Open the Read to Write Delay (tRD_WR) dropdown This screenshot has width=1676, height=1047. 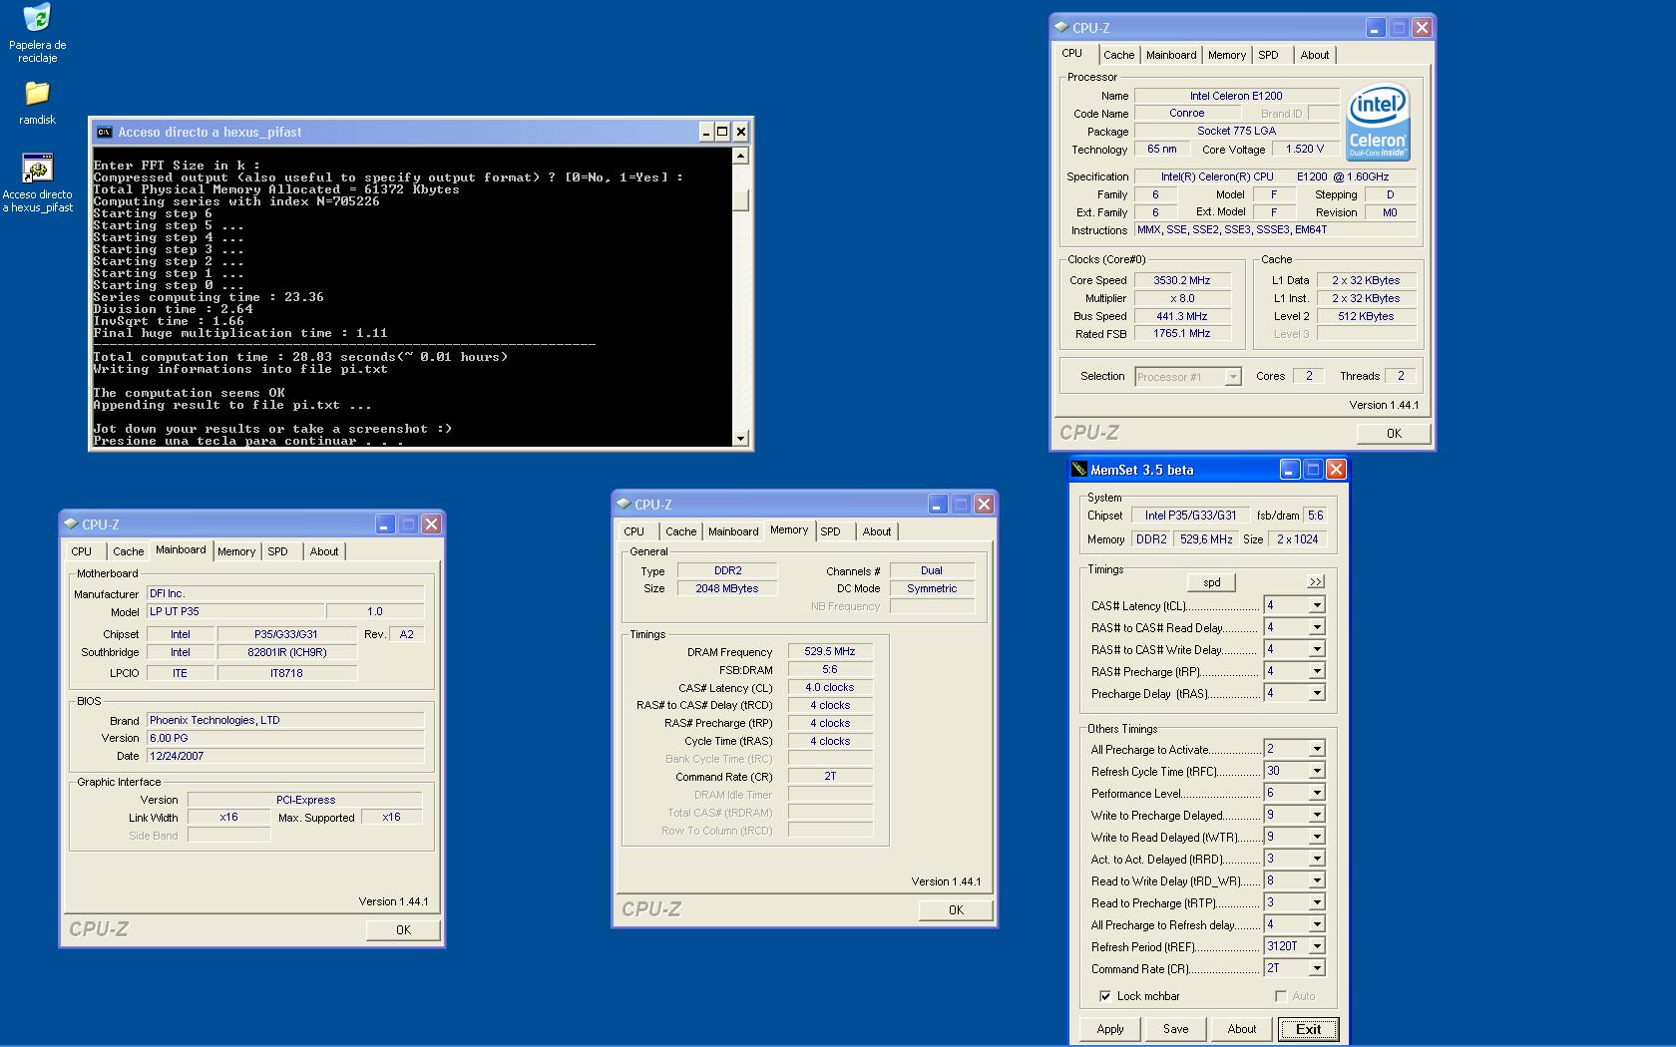[x=1316, y=880]
